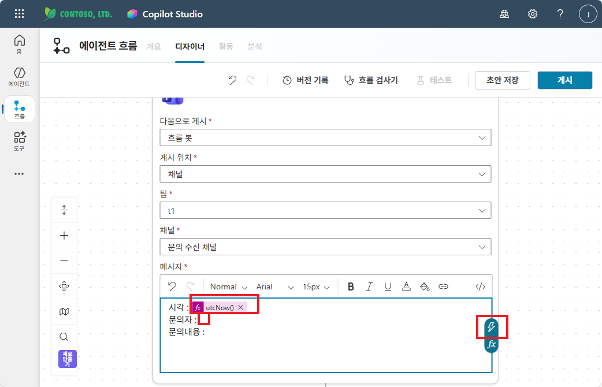Redo in the message editor toolbar
The image size is (602, 387).
[190, 286]
